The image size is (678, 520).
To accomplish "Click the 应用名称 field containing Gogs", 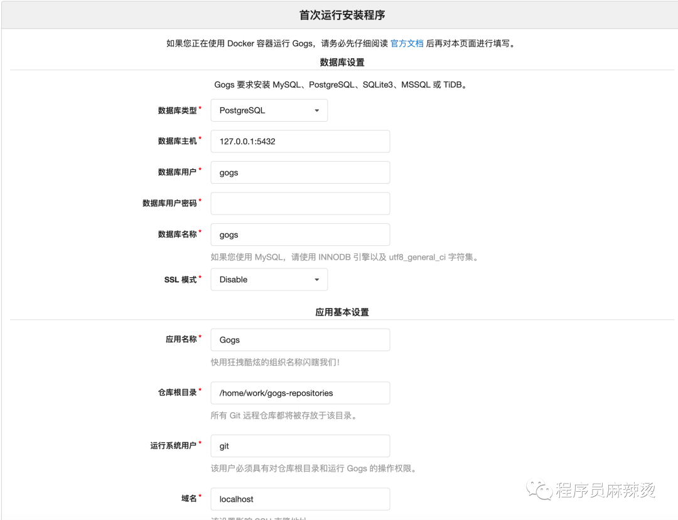I will click(x=300, y=340).
